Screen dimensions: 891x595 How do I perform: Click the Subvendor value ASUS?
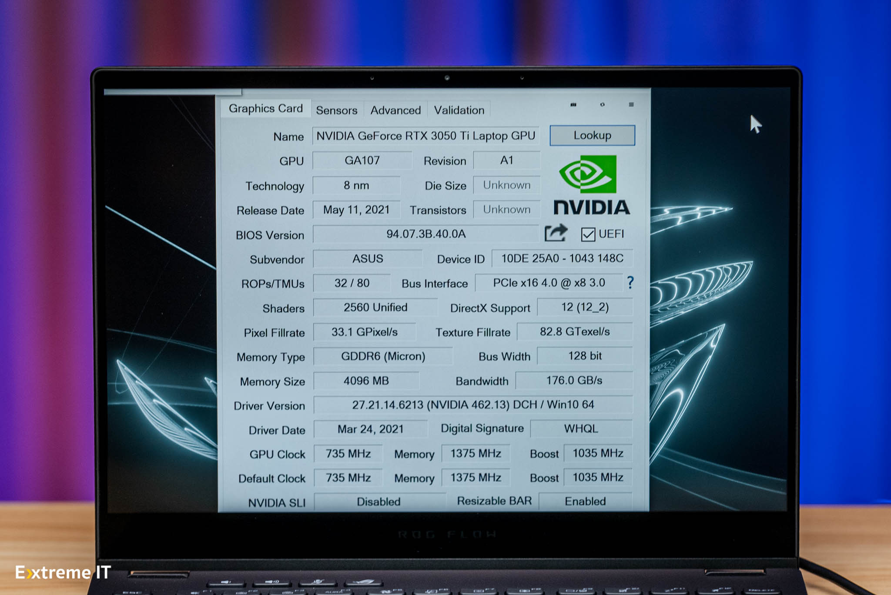368,259
